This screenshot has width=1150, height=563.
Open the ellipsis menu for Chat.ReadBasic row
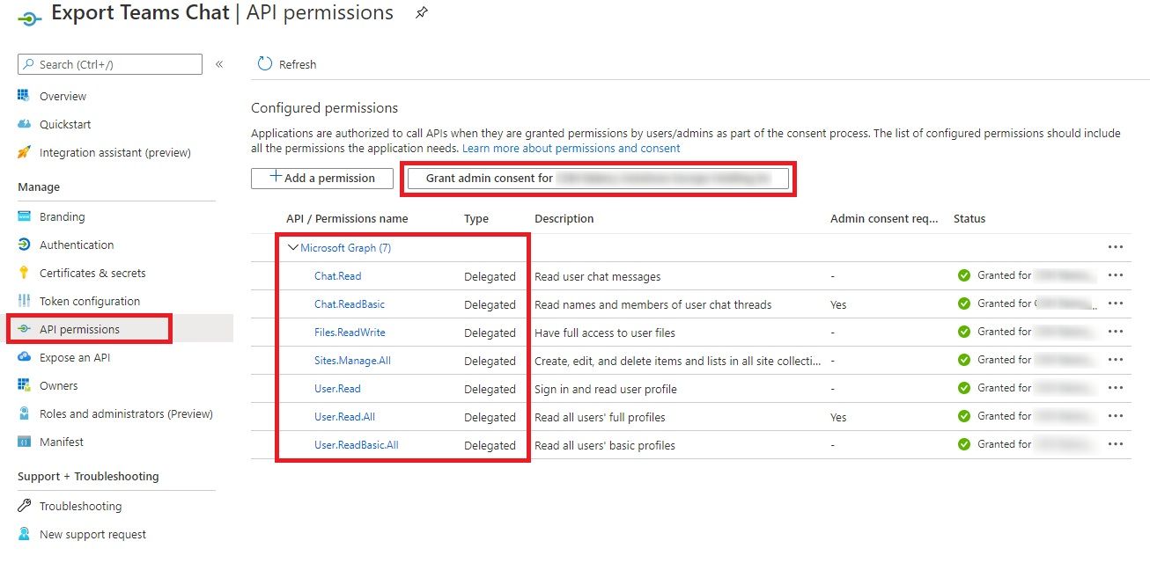1116,303
